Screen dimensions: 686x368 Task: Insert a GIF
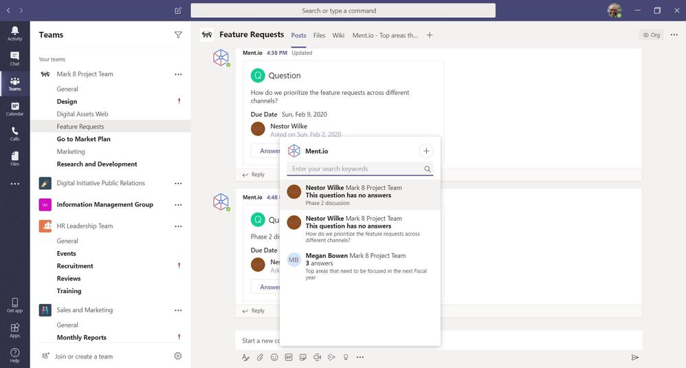point(288,358)
